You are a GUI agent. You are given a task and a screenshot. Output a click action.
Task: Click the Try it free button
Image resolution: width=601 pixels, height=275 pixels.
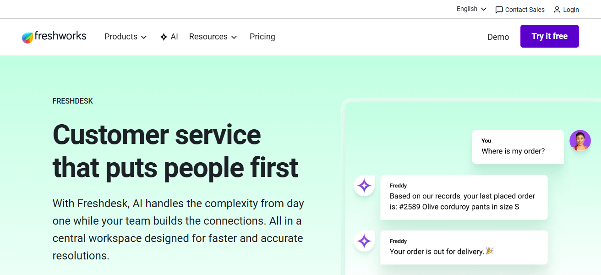pos(549,36)
